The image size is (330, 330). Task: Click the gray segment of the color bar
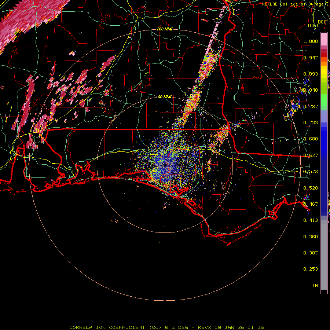(x=324, y=255)
